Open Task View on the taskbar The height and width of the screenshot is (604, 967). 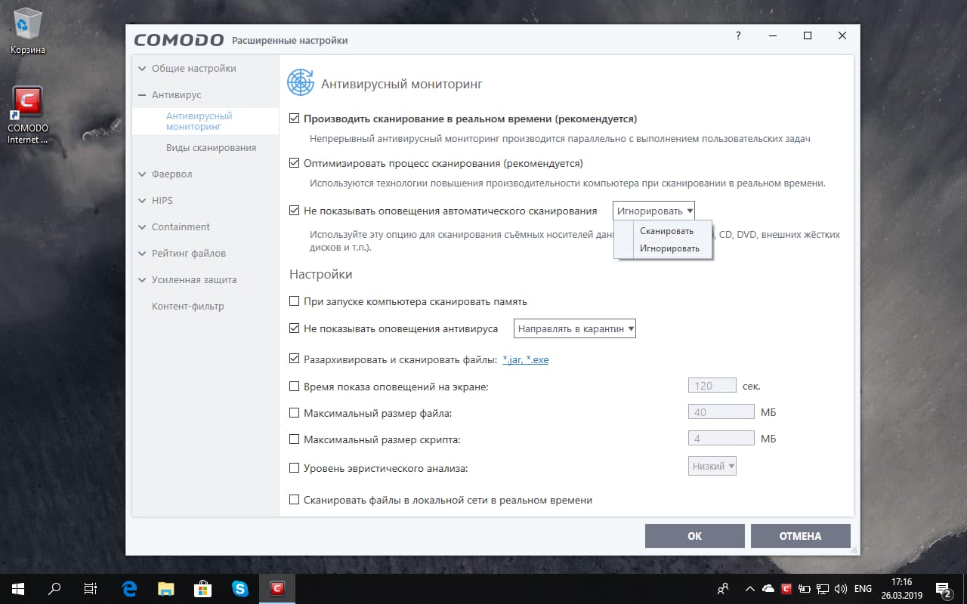pyautogui.click(x=91, y=589)
